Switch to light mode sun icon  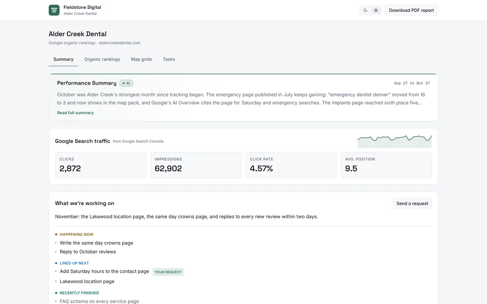376,10
